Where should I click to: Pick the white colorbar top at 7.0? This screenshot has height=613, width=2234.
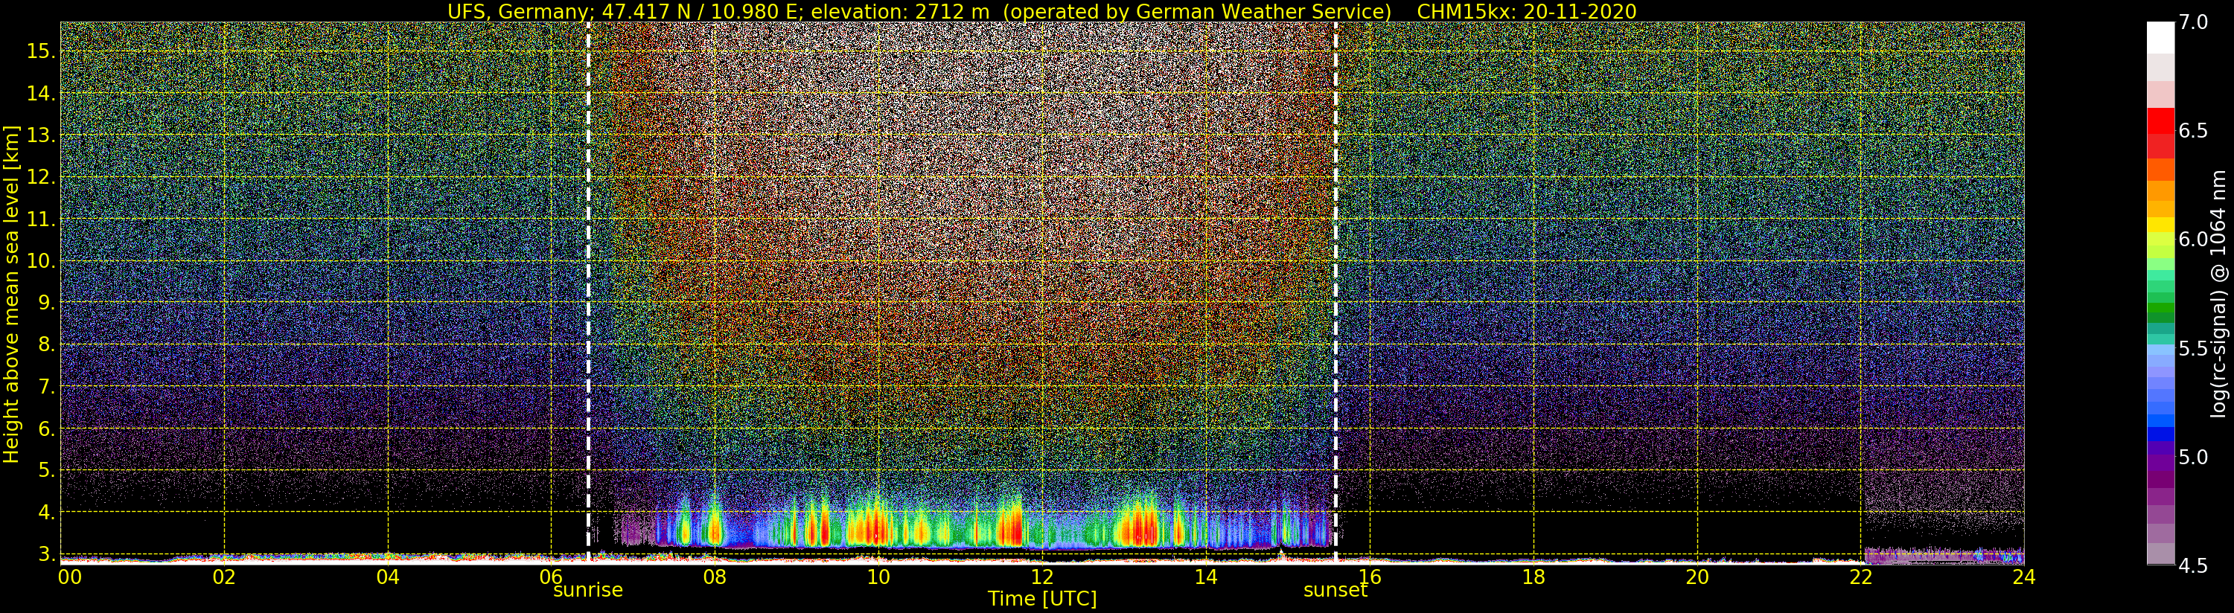(2160, 37)
